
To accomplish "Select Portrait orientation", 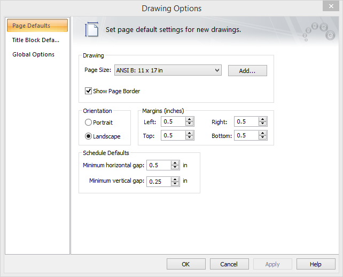I will click(89, 123).
